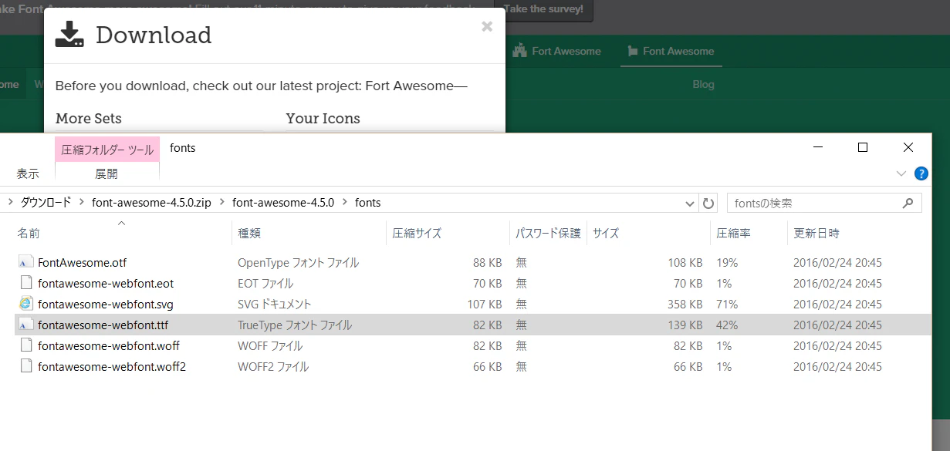This screenshot has width=950, height=451.
Task: Expand the chevron after font-awesome-4.5.0.zip in path
Action: pyautogui.click(x=222, y=203)
